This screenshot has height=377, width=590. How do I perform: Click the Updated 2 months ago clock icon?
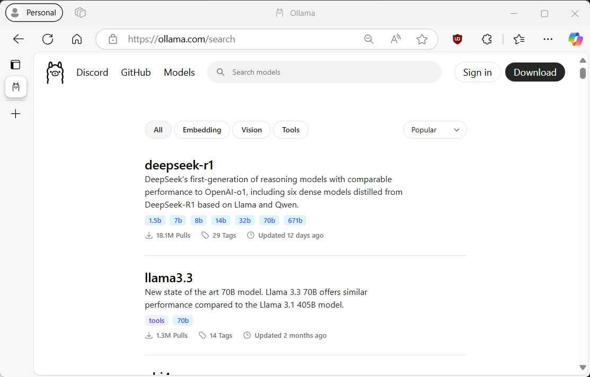tap(247, 335)
